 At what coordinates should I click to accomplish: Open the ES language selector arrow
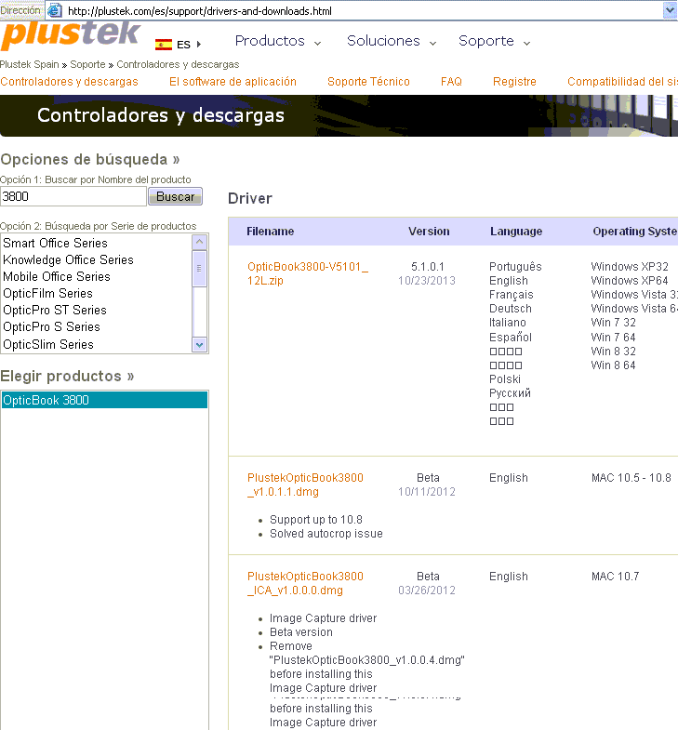coord(199,45)
